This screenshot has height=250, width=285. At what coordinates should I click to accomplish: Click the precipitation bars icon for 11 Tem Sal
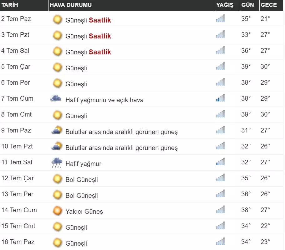(x=220, y=162)
